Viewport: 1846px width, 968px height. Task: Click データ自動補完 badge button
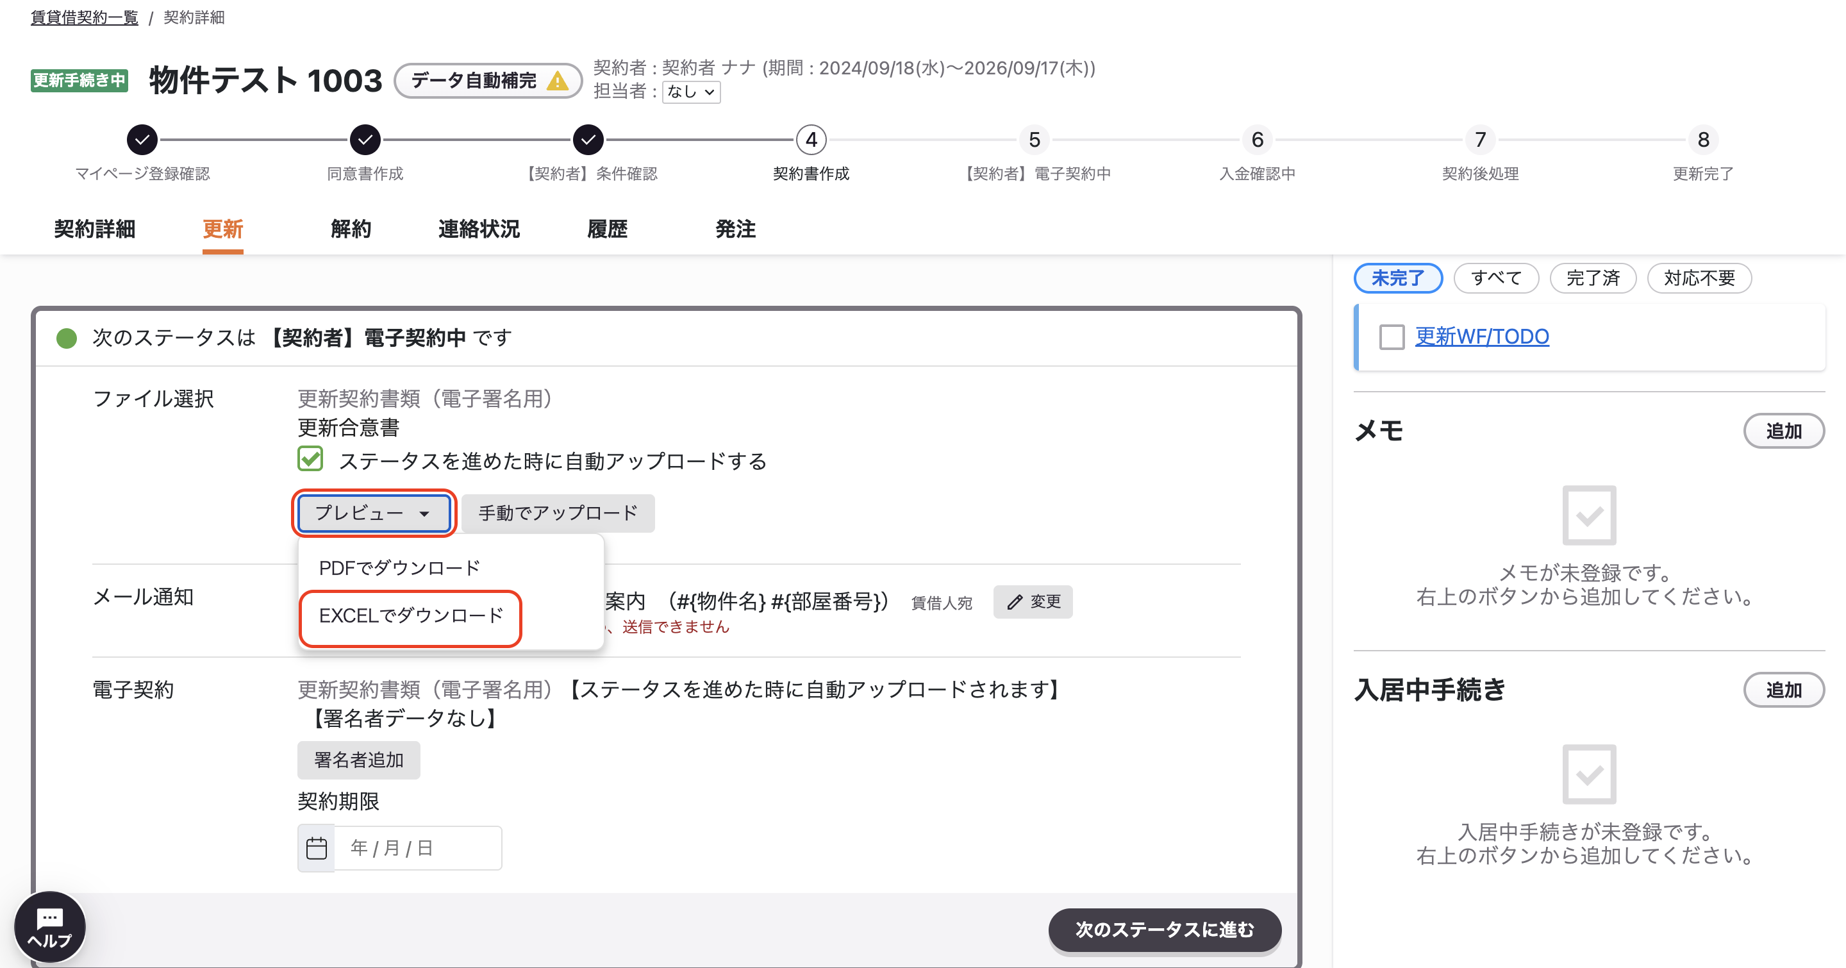click(488, 81)
